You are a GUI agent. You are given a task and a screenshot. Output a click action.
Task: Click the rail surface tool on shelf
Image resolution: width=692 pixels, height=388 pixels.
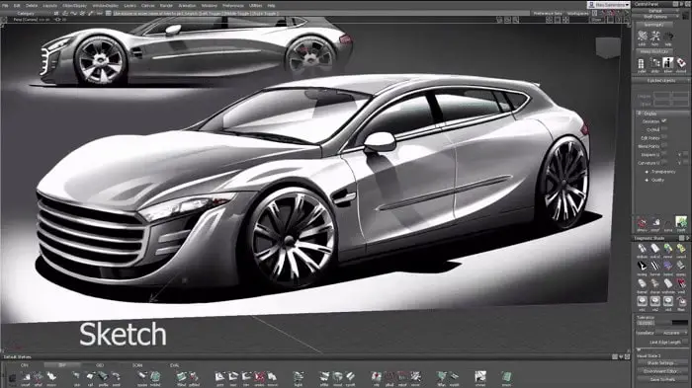point(90,376)
